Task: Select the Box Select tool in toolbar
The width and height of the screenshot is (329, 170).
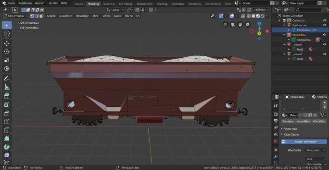Action: click(x=7, y=25)
